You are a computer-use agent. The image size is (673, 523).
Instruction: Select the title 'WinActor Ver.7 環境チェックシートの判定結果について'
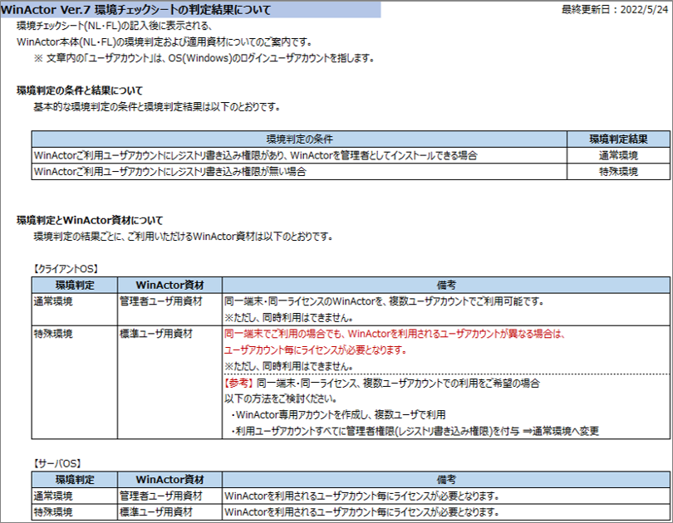tap(135, 9)
